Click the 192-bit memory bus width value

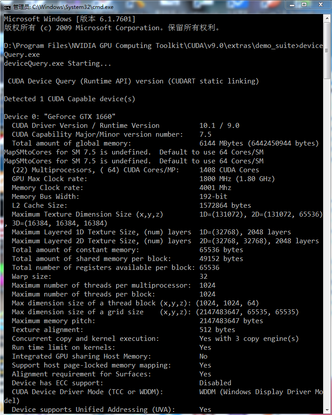213,197
